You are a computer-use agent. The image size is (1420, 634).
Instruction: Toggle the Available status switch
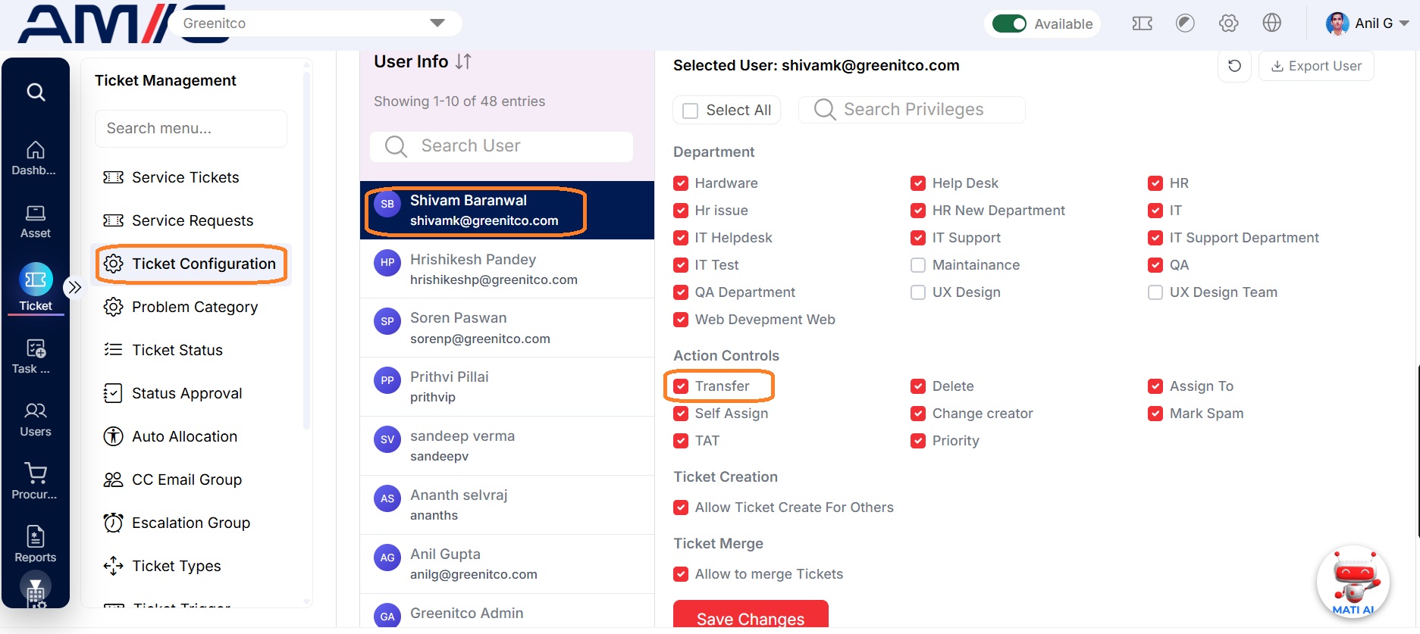coord(1009,23)
